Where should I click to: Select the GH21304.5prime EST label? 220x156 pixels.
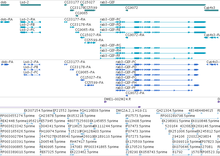click(x=170, y=111)
